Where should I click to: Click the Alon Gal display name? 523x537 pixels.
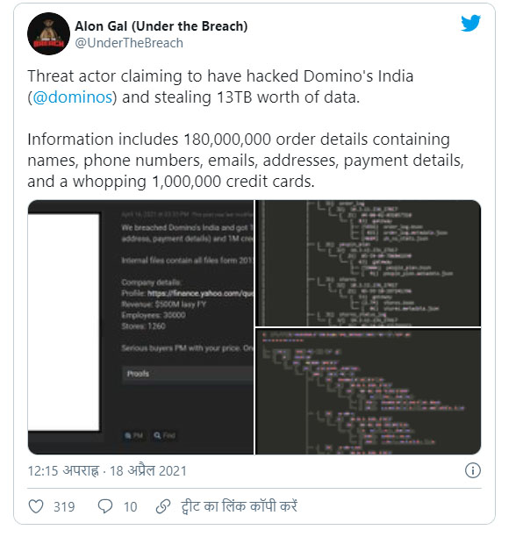tap(161, 26)
